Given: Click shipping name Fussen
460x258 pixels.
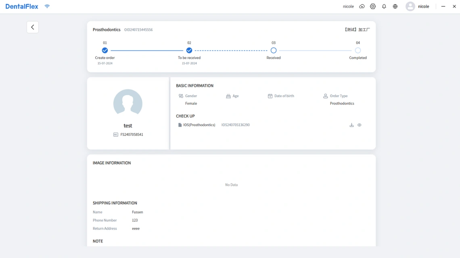Looking at the screenshot, I should [137, 212].
